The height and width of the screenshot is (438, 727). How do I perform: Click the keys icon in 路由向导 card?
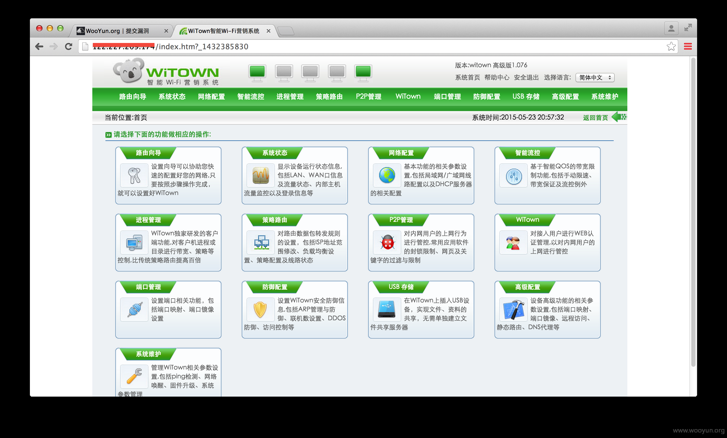tap(134, 176)
